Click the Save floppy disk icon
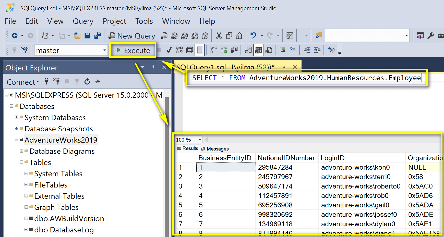 coord(87,35)
